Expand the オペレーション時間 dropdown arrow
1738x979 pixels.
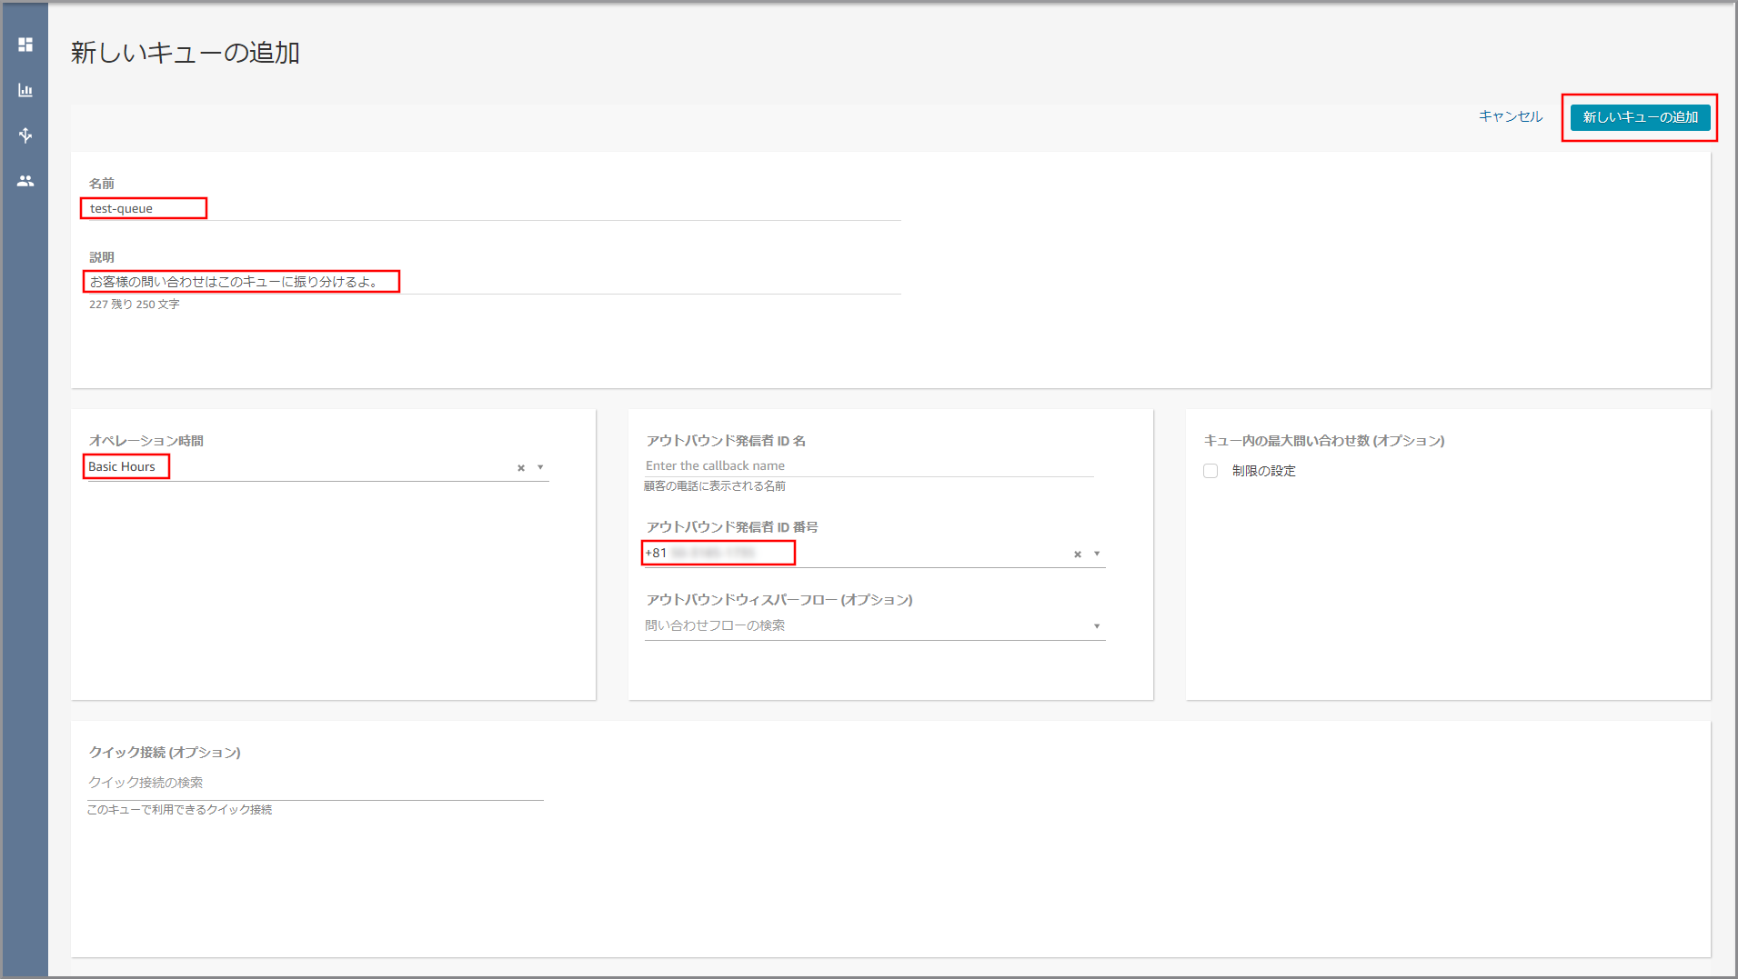click(x=540, y=467)
